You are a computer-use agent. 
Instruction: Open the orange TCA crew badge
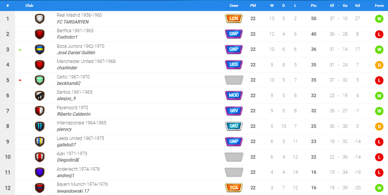[234, 187]
